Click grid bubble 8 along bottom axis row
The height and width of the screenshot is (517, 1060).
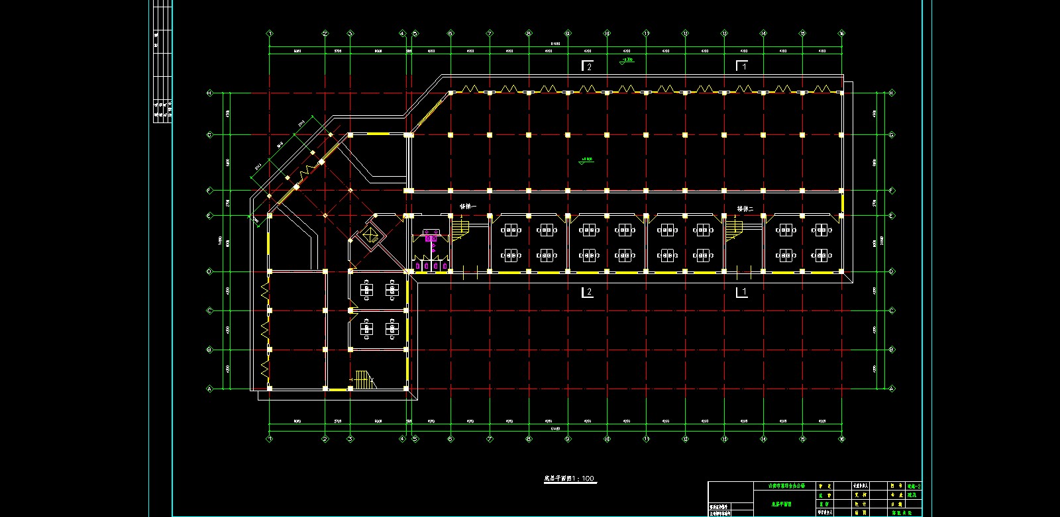(529, 438)
